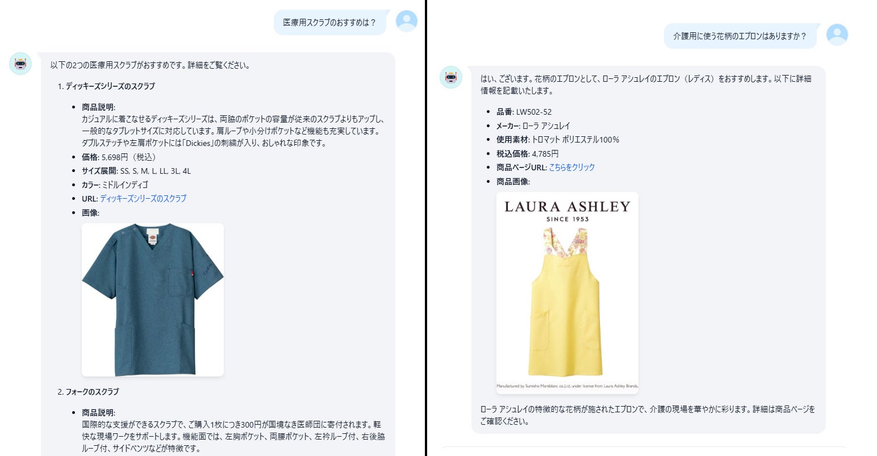Open the こちらをクリック product page link
The height and width of the screenshot is (456, 877).
571,167
